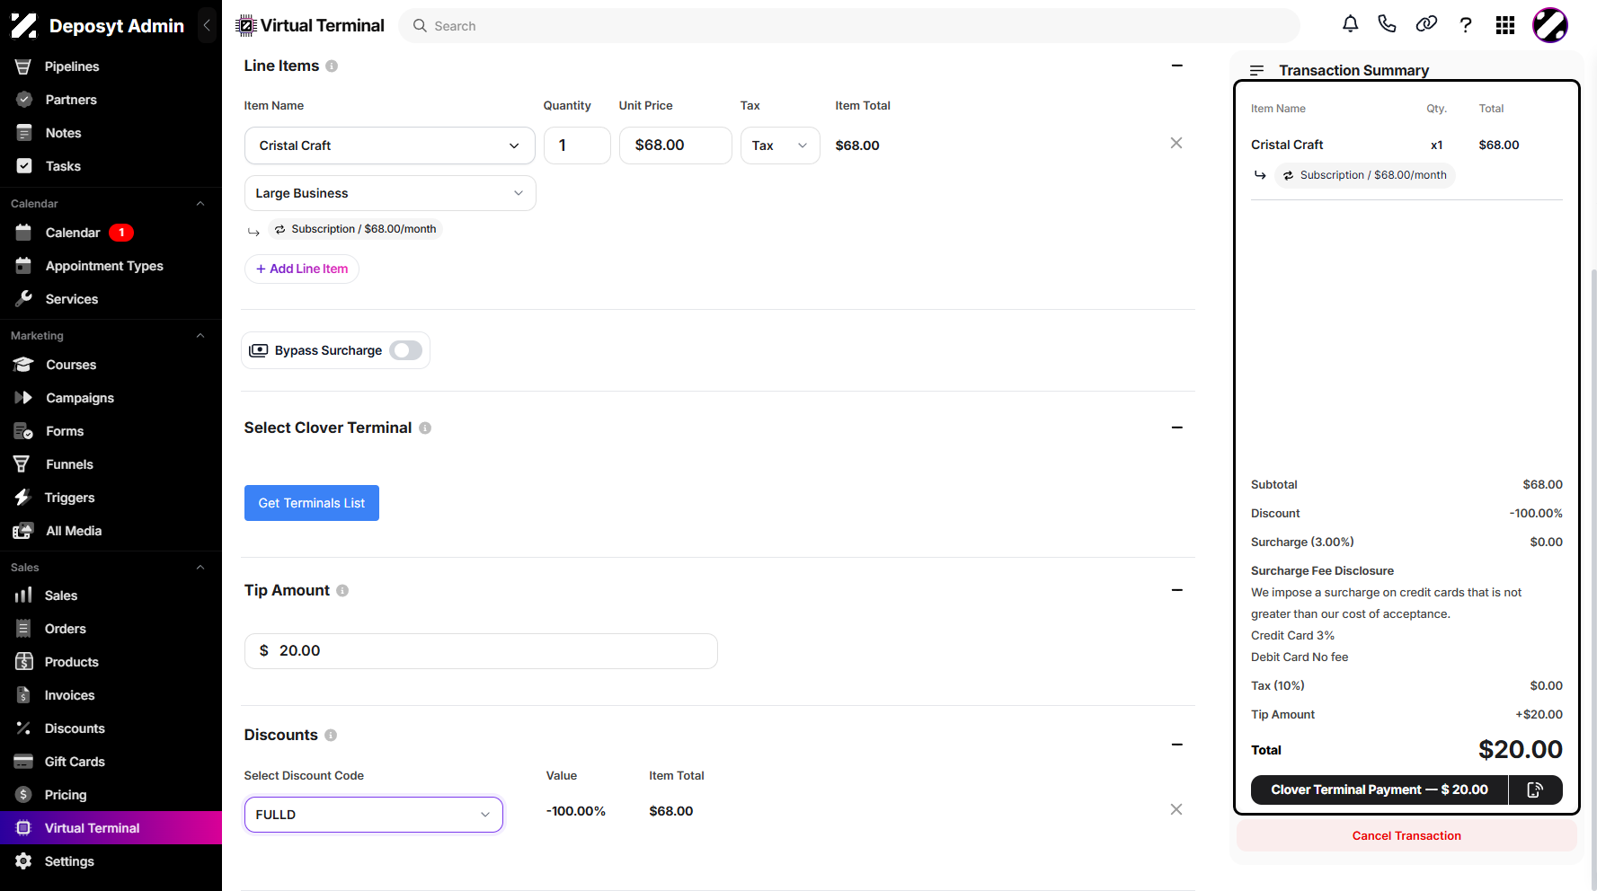Click the Discounts info icon
The image size is (1597, 891).
(x=331, y=736)
